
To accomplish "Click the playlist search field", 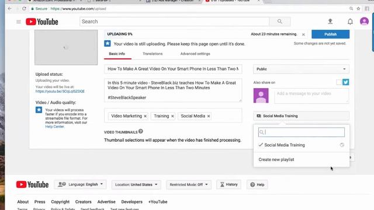I will pyautogui.click(x=302, y=132).
